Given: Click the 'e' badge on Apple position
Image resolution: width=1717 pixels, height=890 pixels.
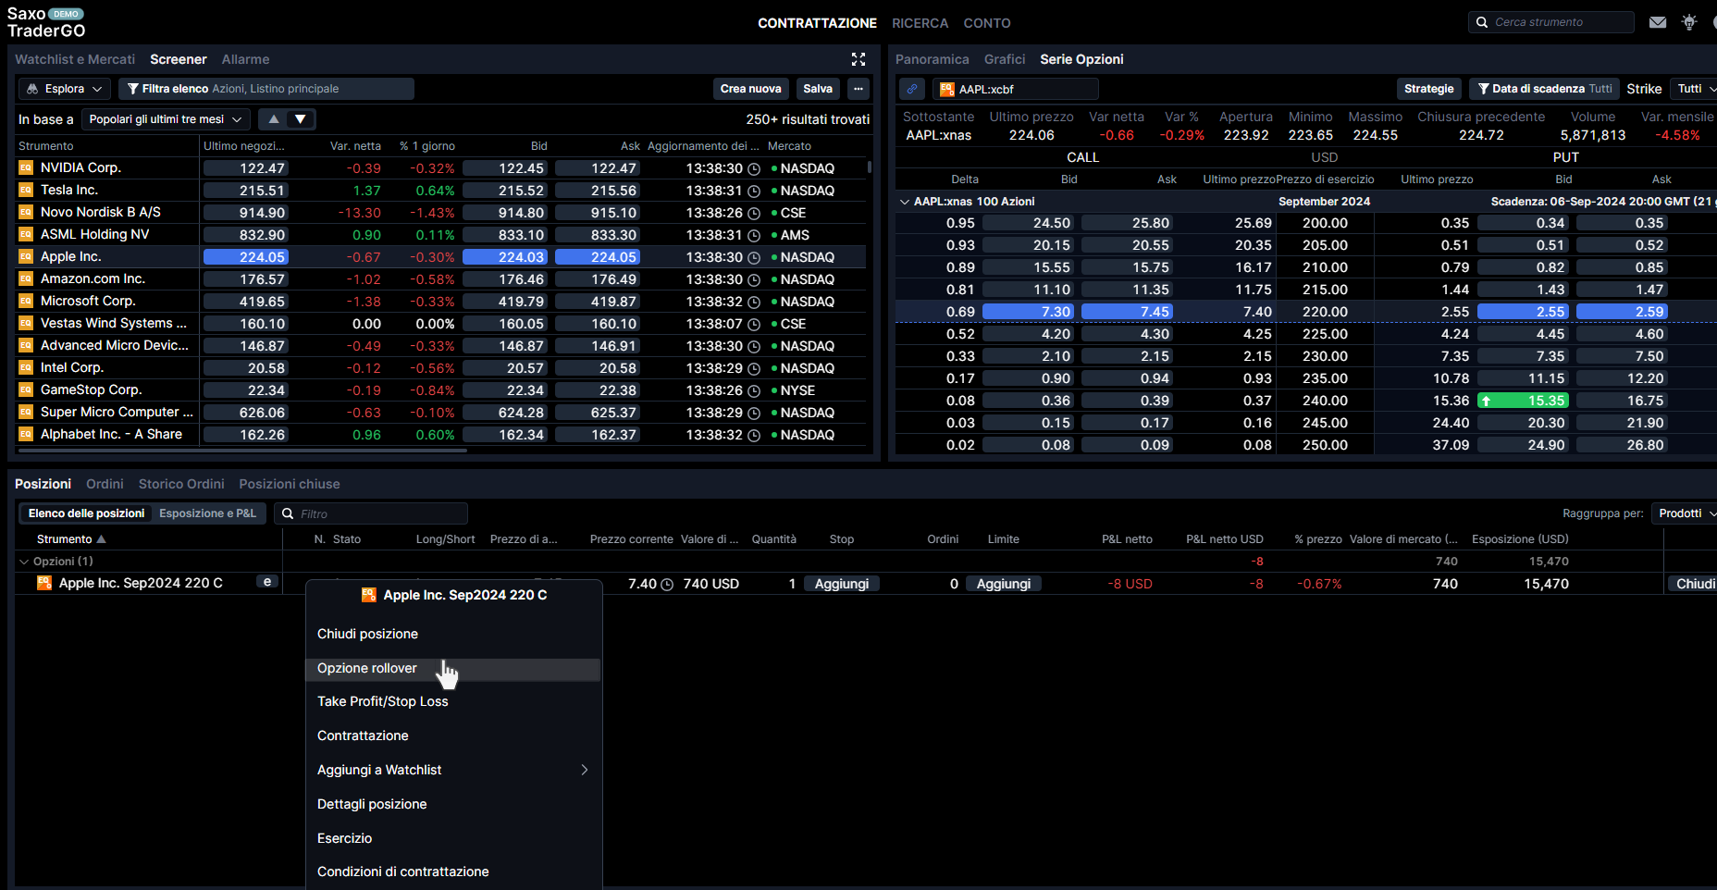Looking at the screenshot, I should click(x=267, y=582).
